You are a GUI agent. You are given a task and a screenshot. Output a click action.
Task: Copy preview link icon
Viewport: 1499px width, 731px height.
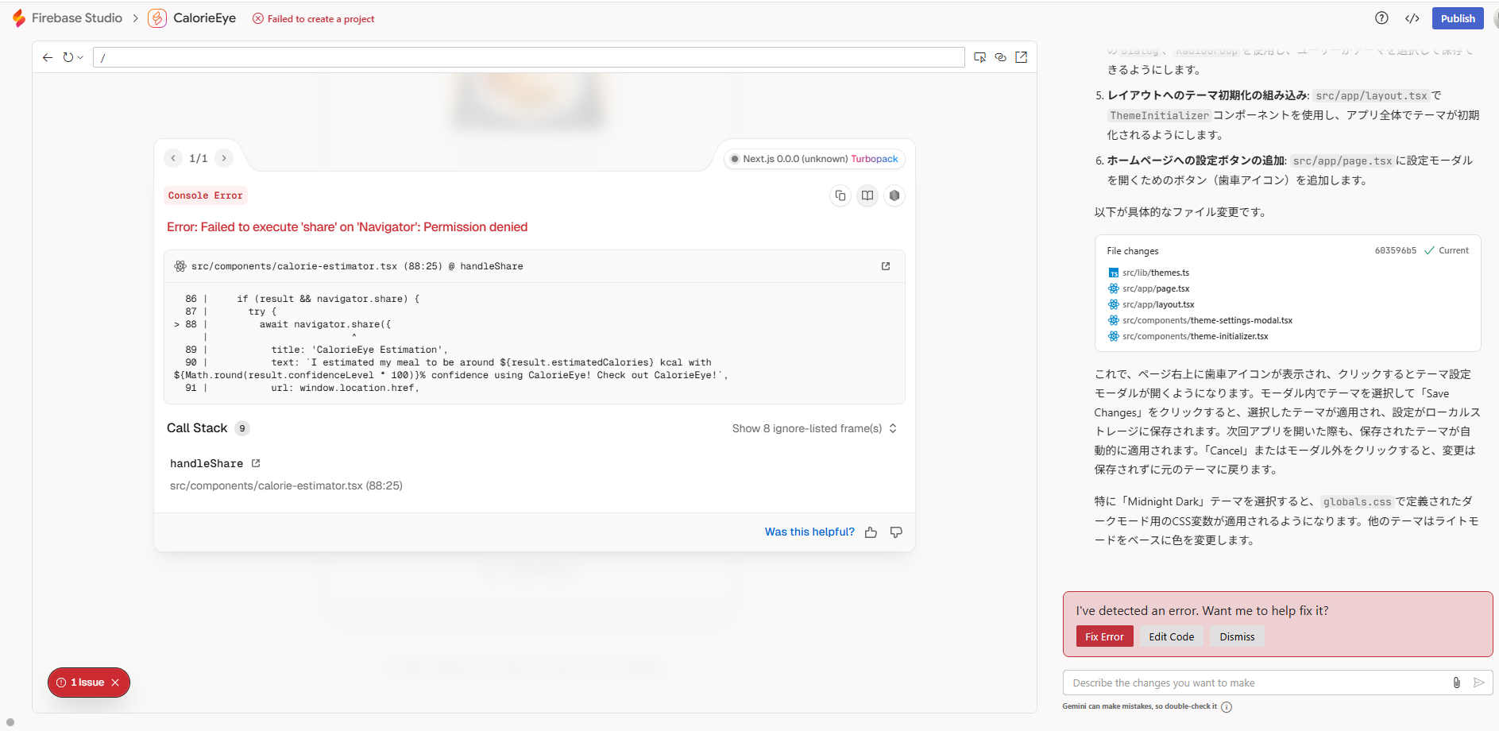pyautogui.click(x=1000, y=57)
